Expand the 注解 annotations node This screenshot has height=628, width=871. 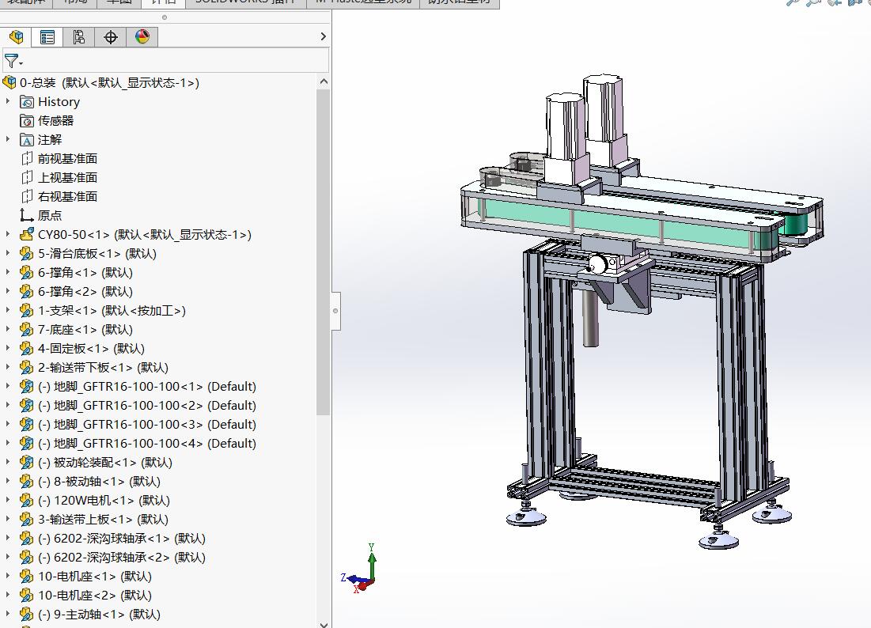pos(8,139)
